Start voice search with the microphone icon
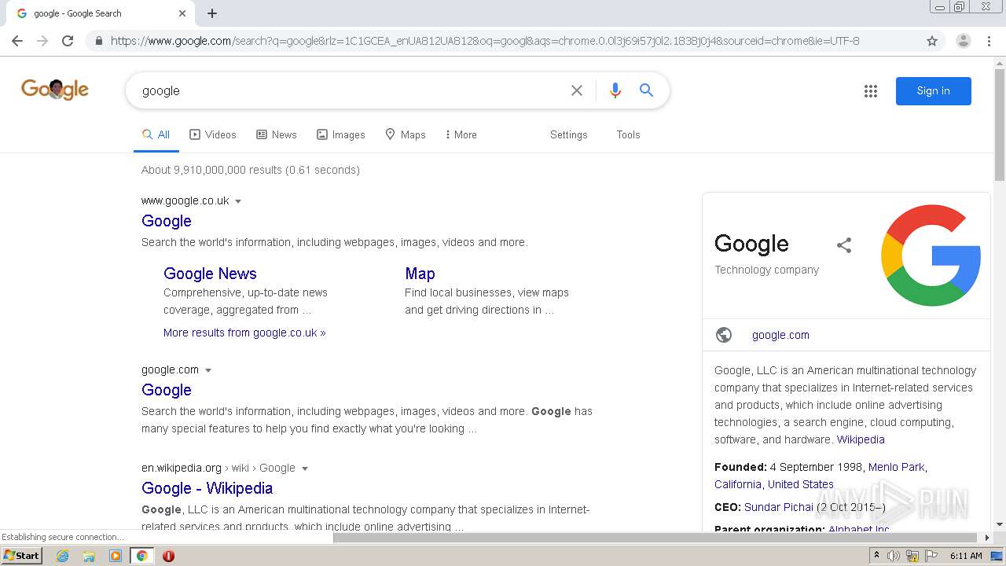The height and width of the screenshot is (566, 1006). click(x=615, y=90)
